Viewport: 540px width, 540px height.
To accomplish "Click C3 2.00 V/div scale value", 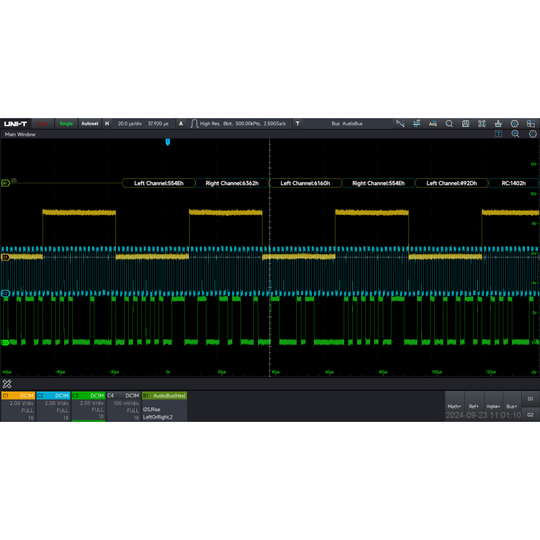I will (x=92, y=403).
